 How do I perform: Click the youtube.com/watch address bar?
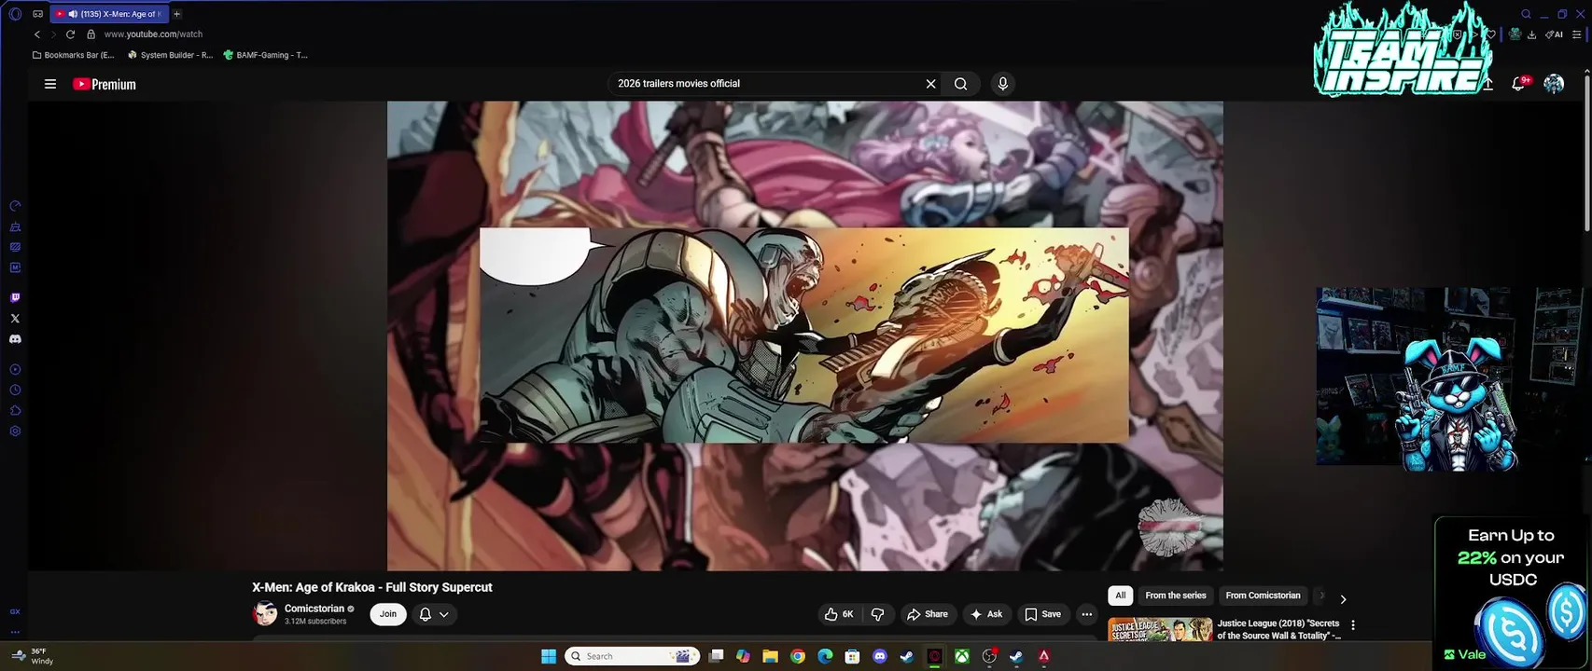click(153, 34)
